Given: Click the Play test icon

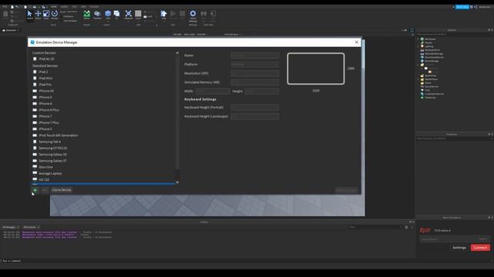Looking at the screenshot, I should (x=164, y=15).
